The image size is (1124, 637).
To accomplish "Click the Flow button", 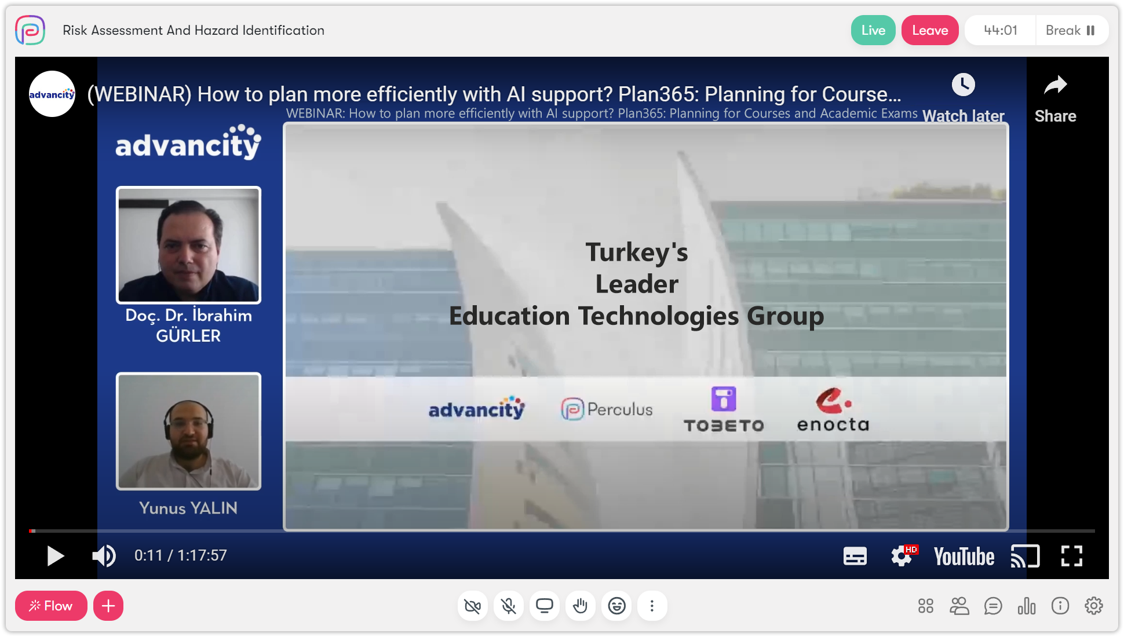I will click(x=51, y=606).
